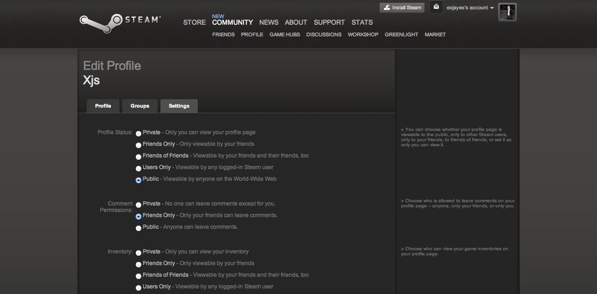Click the 'Edit Profile' heading text
The height and width of the screenshot is (294, 597).
[112, 66]
